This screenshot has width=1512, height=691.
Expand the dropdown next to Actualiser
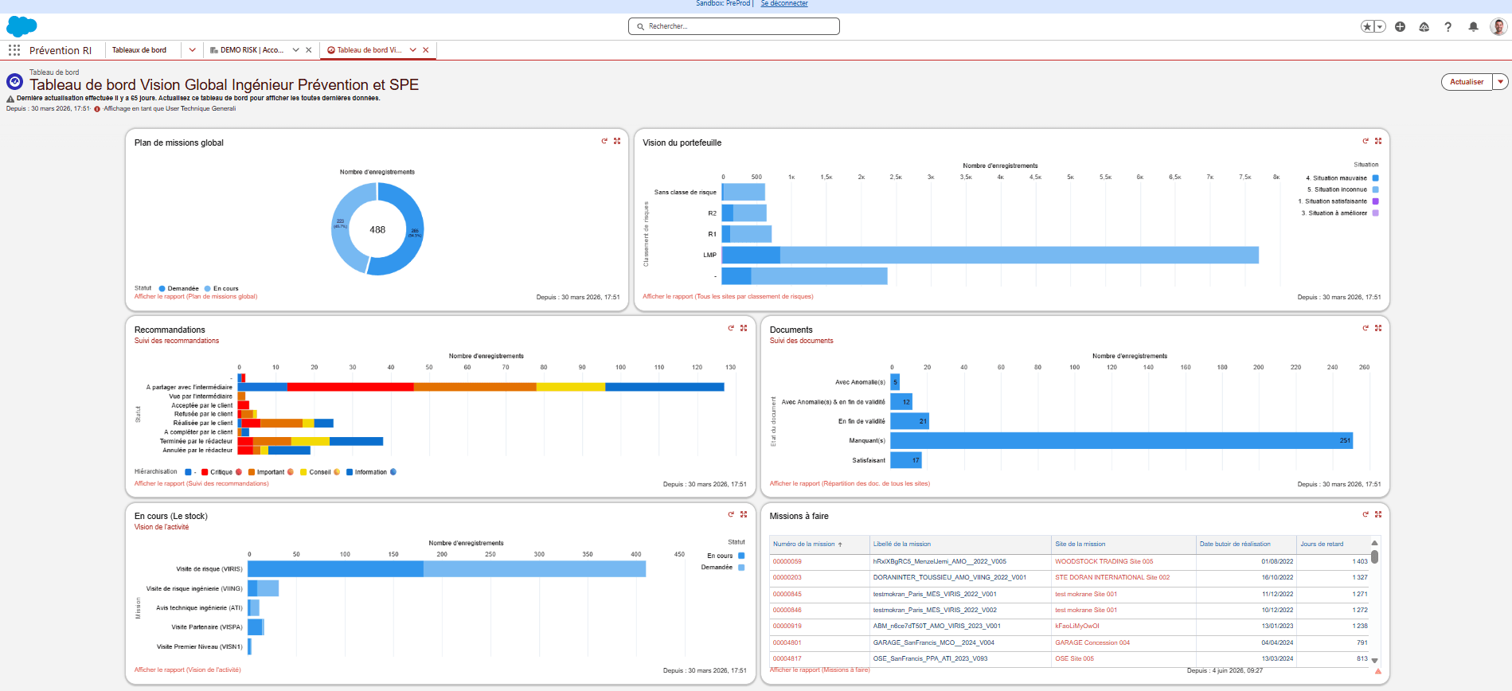click(1500, 82)
